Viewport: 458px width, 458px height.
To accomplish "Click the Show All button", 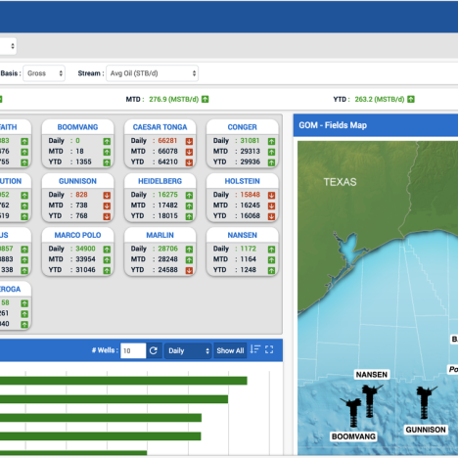I will pyautogui.click(x=230, y=350).
